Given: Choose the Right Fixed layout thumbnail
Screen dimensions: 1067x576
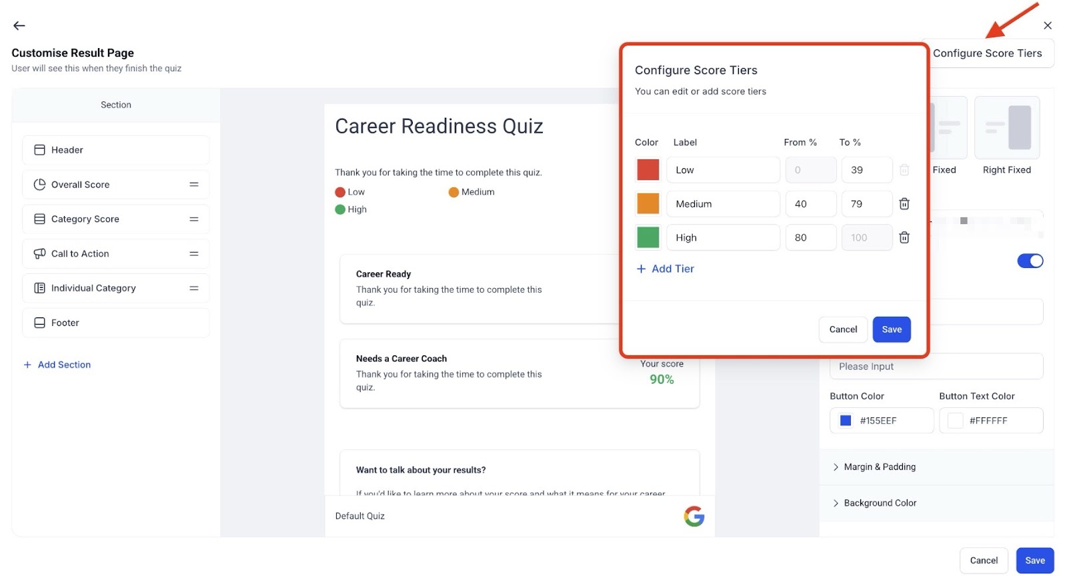Looking at the screenshot, I should 1007,128.
